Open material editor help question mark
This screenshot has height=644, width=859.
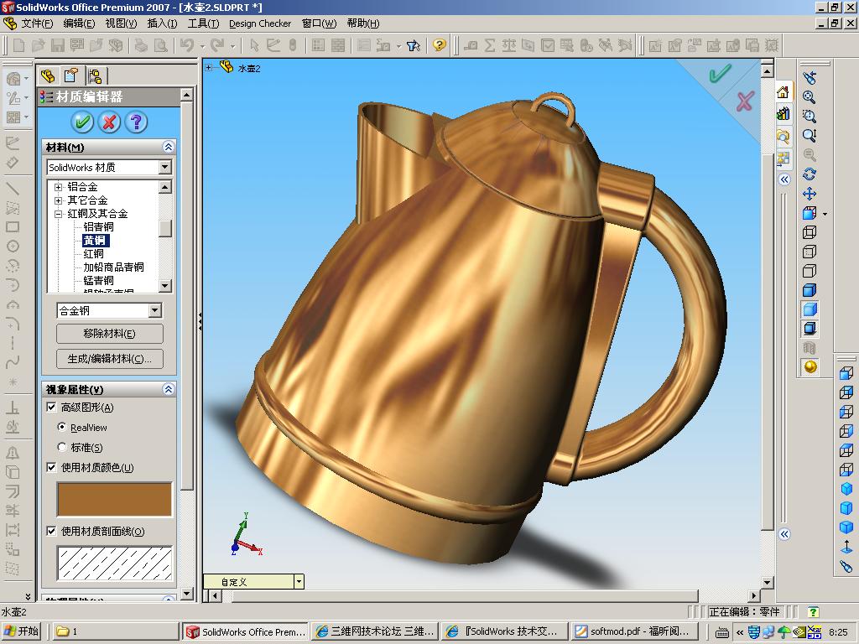(136, 122)
